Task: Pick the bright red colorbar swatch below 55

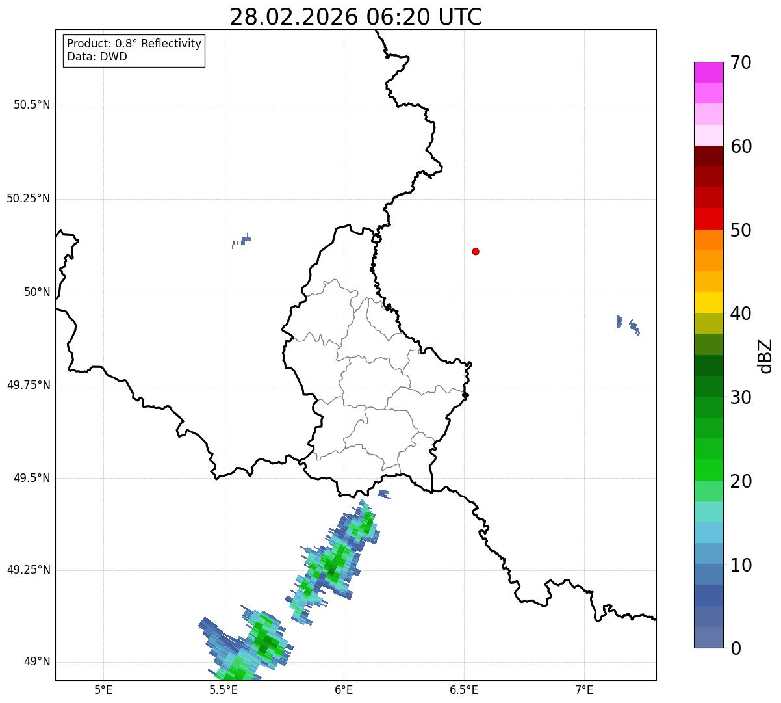Action: 708,219
